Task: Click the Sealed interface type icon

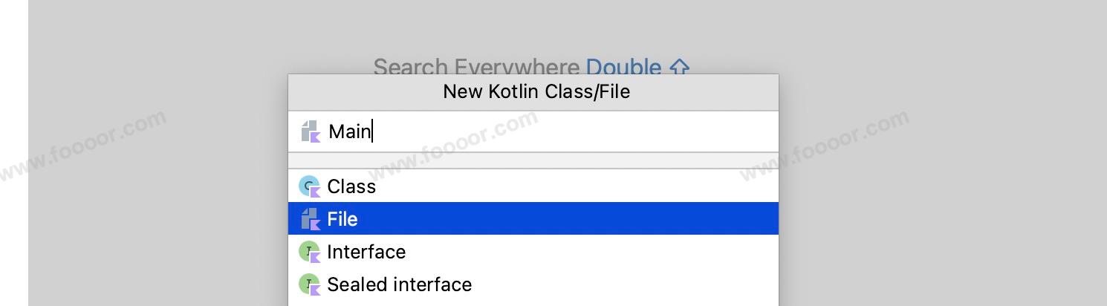Action: coord(309,284)
